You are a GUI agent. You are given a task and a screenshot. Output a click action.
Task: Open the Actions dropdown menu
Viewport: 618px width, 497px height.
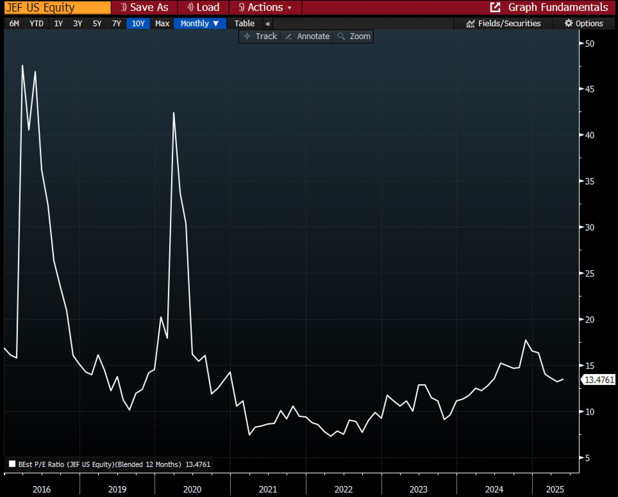pyautogui.click(x=265, y=7)
